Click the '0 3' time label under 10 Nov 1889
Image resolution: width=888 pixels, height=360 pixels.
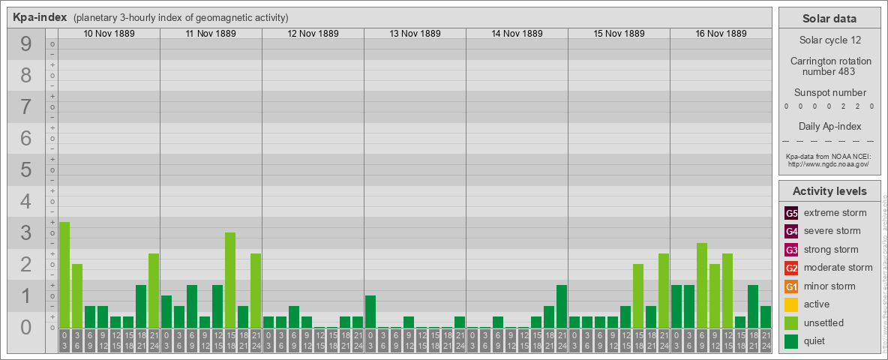coord(64,340)
